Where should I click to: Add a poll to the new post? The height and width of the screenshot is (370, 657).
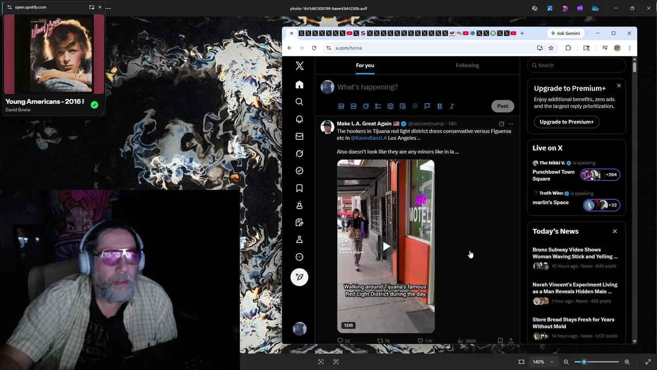(378, 106)
